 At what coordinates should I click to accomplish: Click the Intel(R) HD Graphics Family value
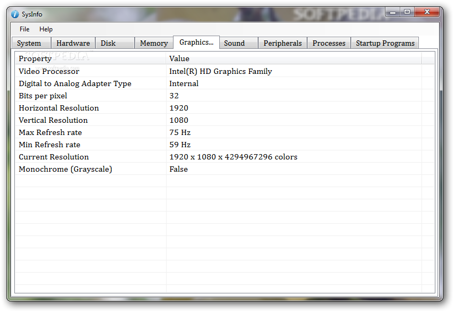[x=221, y=71]
